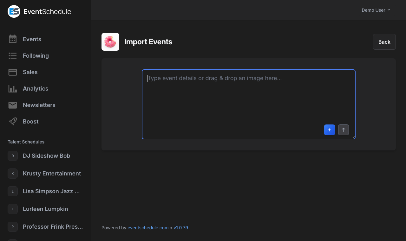This screenshot has width=406, height=241.
Task: Select the Events calendar icon
Action: 12,39
